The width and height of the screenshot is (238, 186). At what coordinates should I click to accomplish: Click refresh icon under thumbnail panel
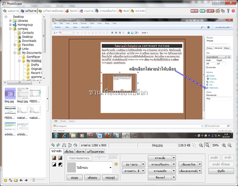point(11,180)
